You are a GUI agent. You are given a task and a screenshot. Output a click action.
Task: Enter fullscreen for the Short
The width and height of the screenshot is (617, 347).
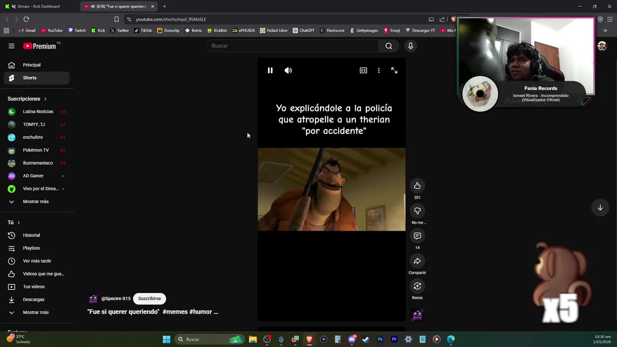[x=394, y=70]
